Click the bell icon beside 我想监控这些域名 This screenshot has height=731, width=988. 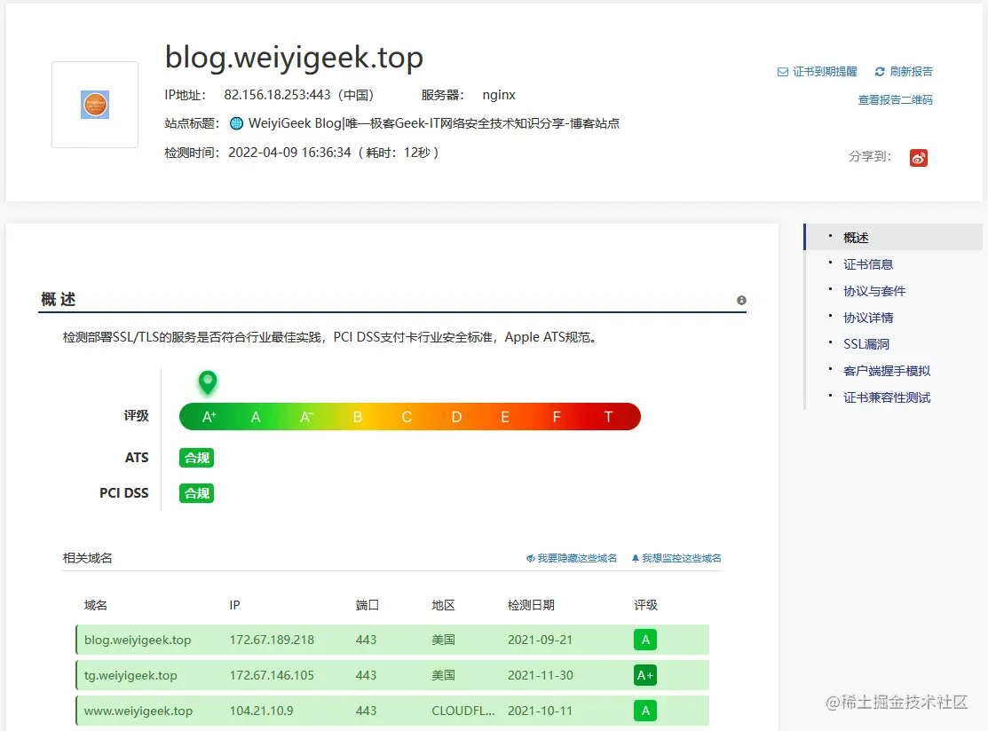[635, 558]
